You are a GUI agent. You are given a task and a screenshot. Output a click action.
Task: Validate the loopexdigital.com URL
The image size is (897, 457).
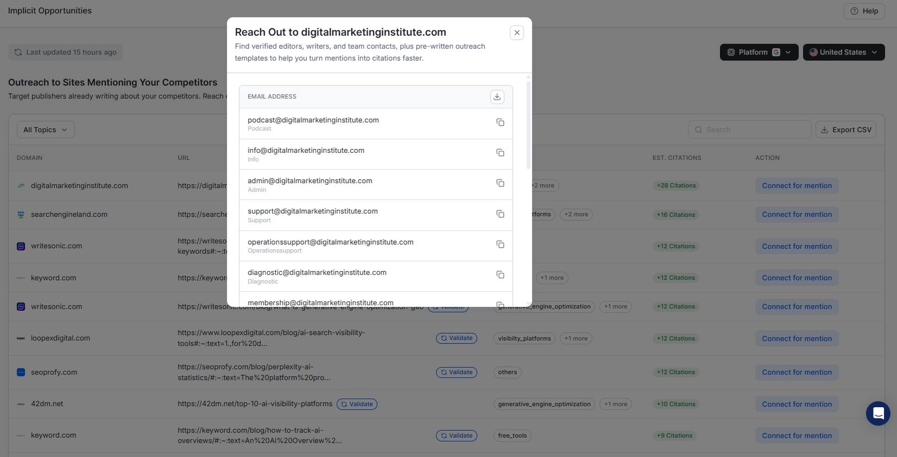456,338
